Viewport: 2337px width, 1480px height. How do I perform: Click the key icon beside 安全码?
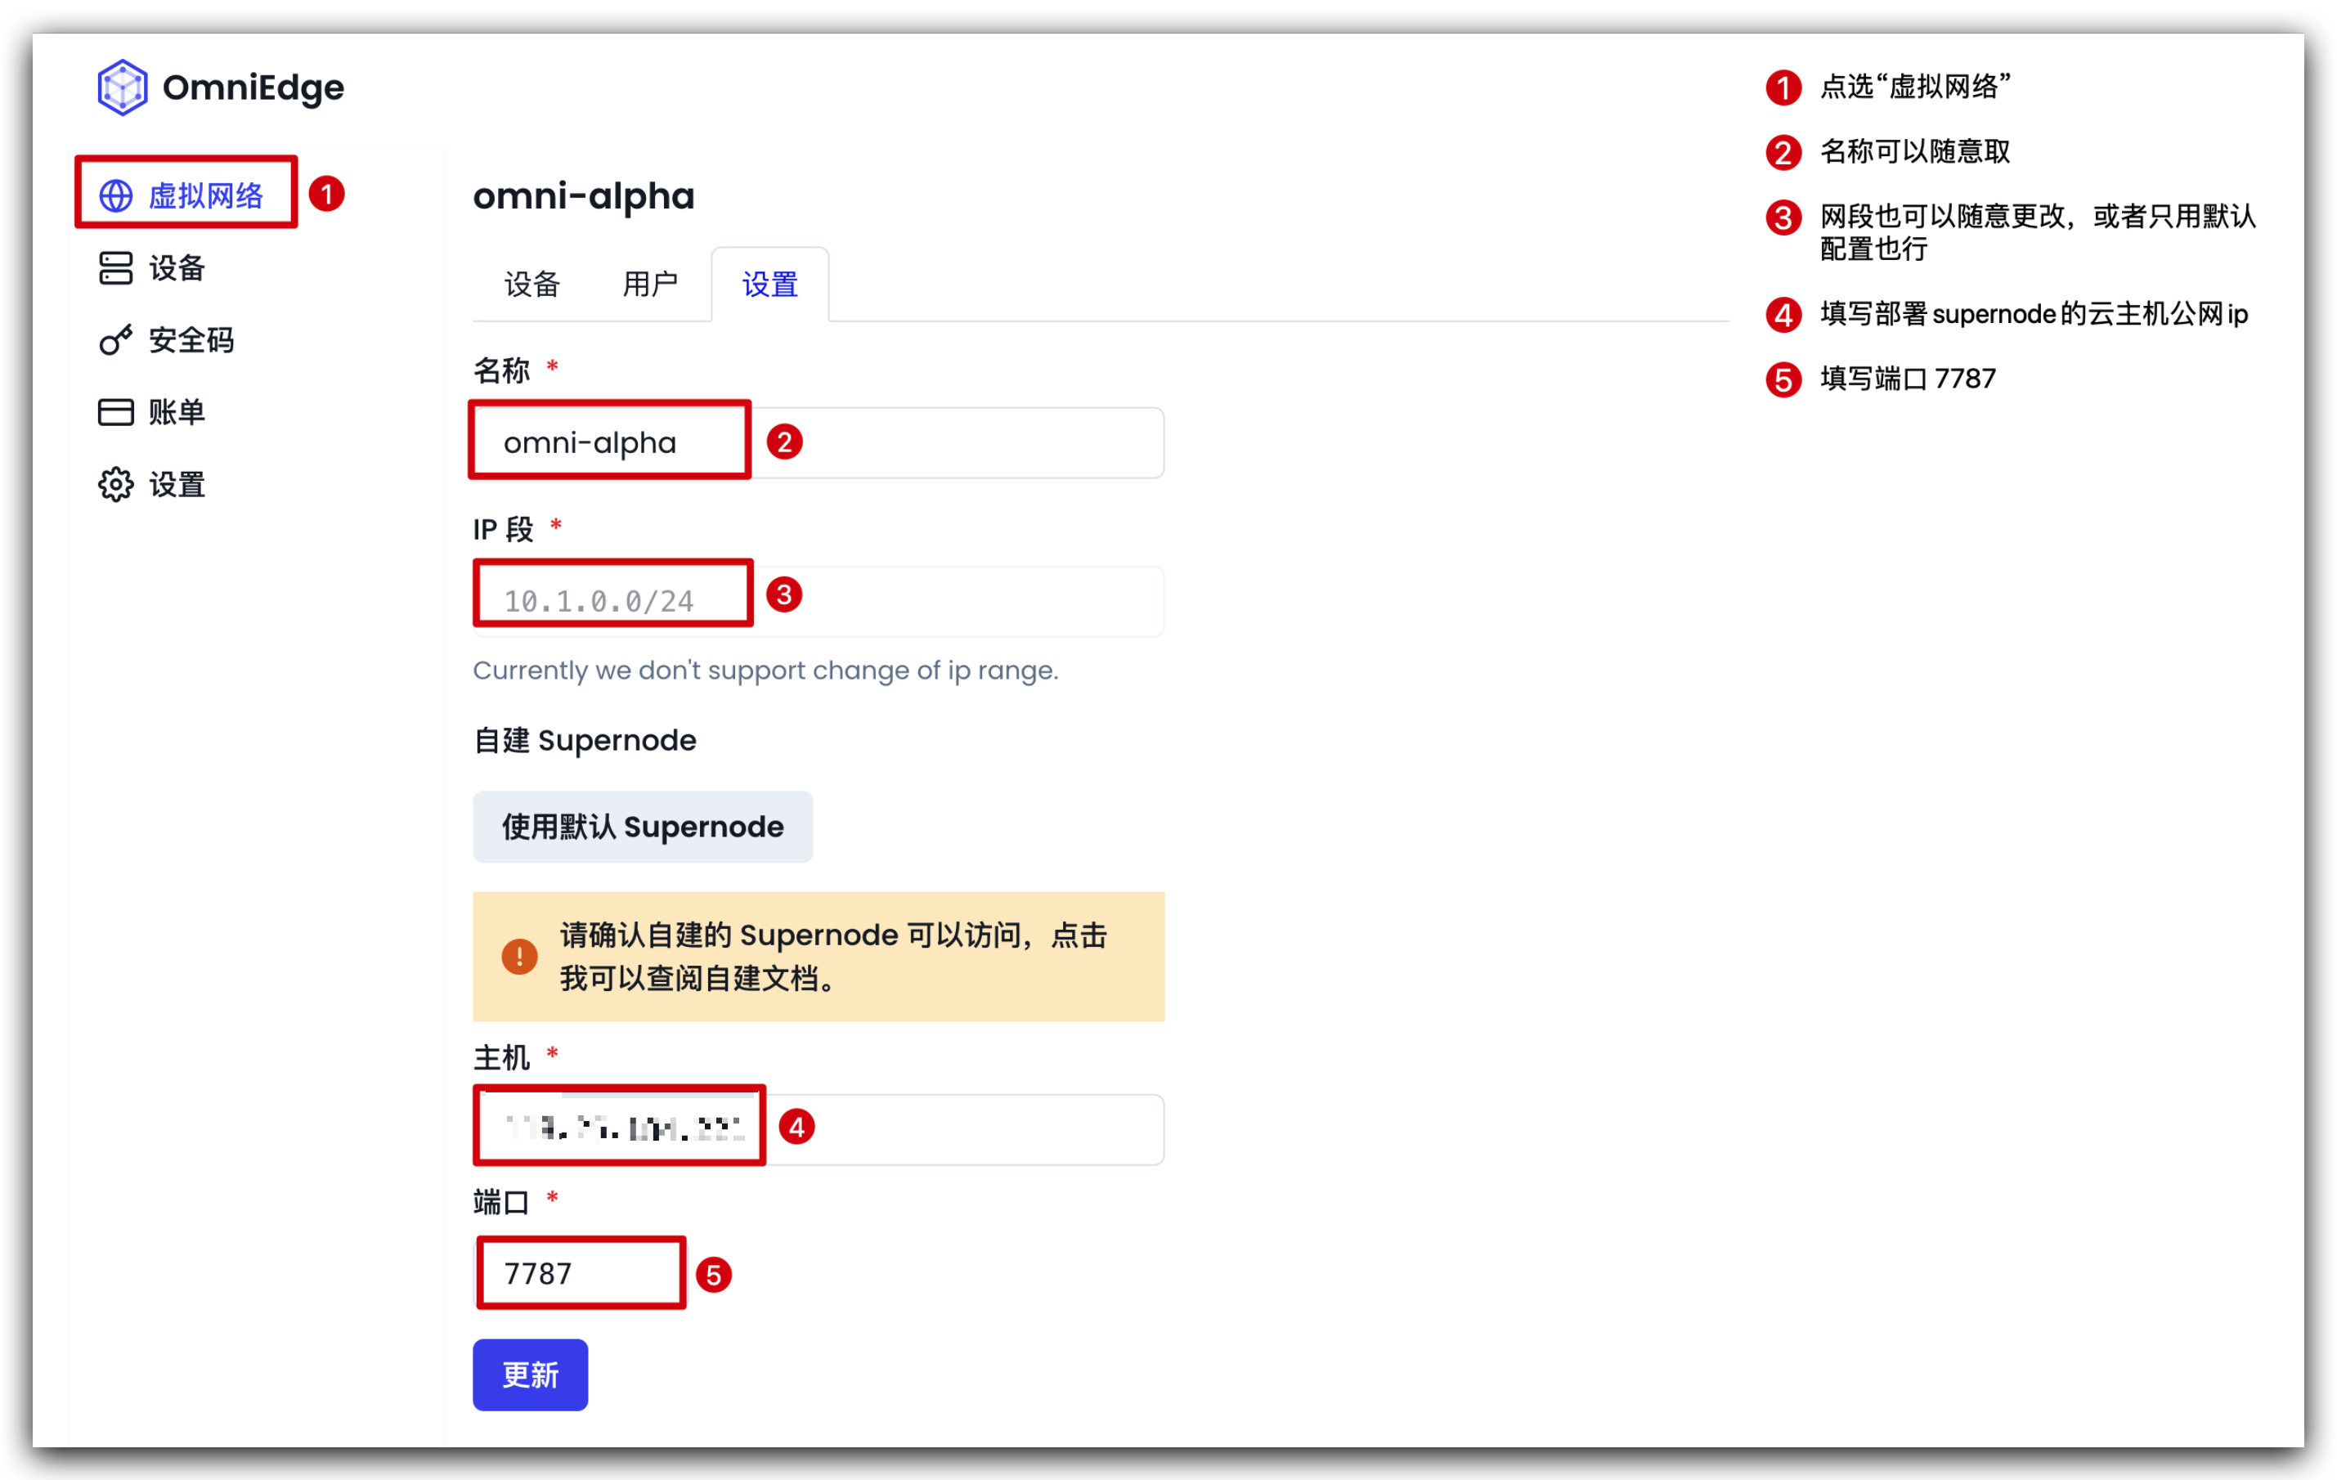tap(115, 339)
